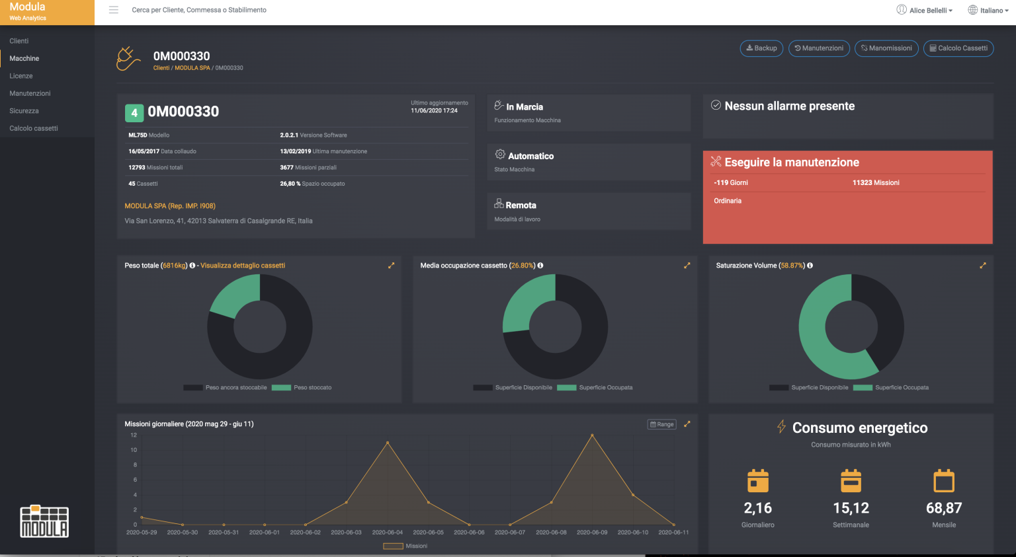1016x557 pixels.
Task: Expand the Peso totale chart using its fullscreen arrow
Action: tap(391, 265)
